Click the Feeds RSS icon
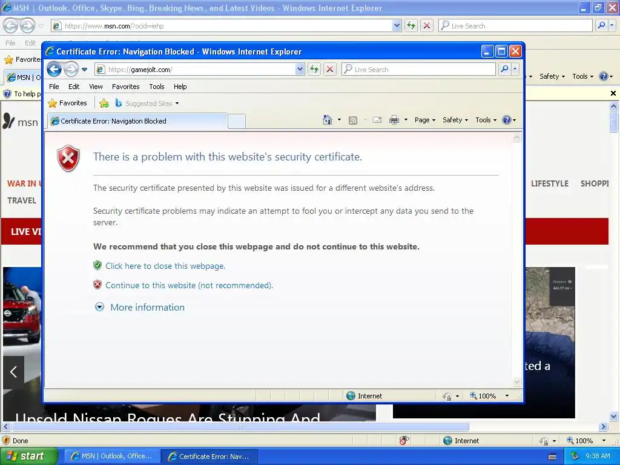Viewport: 620px width, 465px height. pyautogui.click(x=353, y=120)
